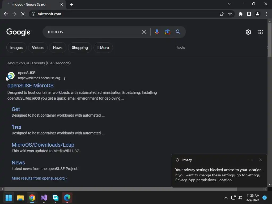
Task: Open search Tools options
Action: (x=180, y=47)
